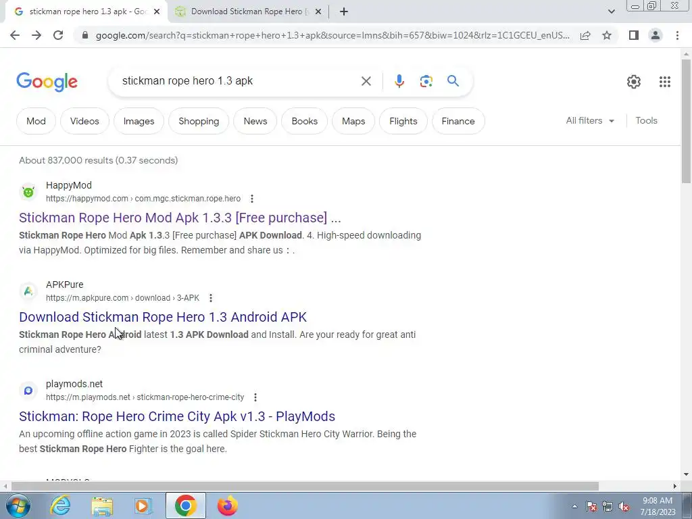
Task: Filter results by Shopping
Action: coord(199,121)
